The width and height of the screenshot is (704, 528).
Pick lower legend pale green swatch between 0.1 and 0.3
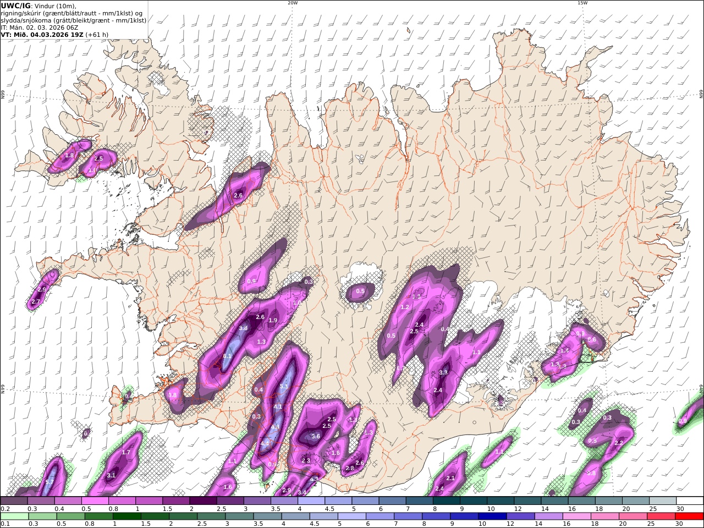[14, 516]
